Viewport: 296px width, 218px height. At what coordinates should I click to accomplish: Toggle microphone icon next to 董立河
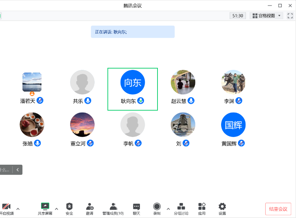coord(90,143)
